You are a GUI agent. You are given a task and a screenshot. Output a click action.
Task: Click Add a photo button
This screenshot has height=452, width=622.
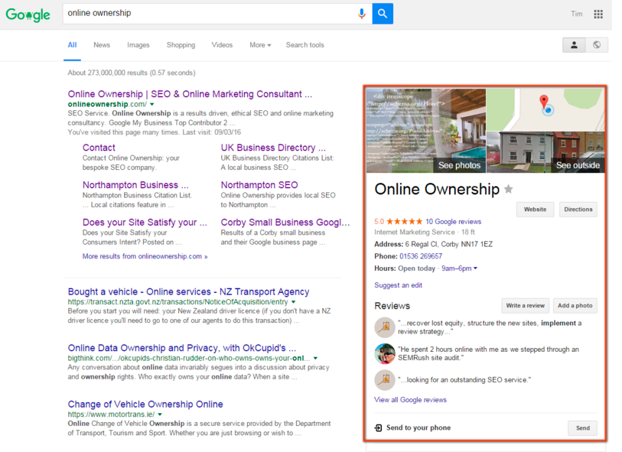coord(575,306)
